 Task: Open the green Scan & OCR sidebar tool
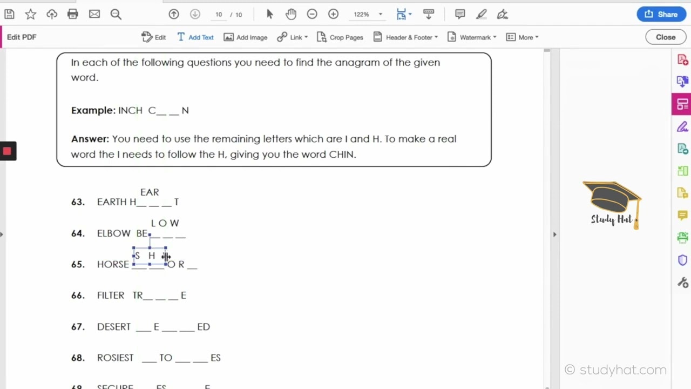click(x=682, y=238)
